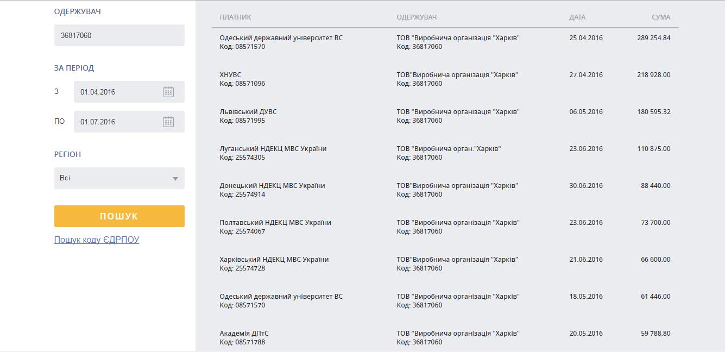Viewport: 725px width, 352px height.
Task: Click the 289 254.84 amount entry
Action: 653,38
